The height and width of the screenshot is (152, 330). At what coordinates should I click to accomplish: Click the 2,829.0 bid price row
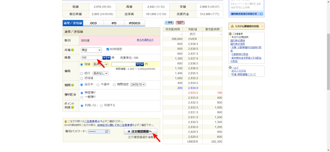[192, 137]
